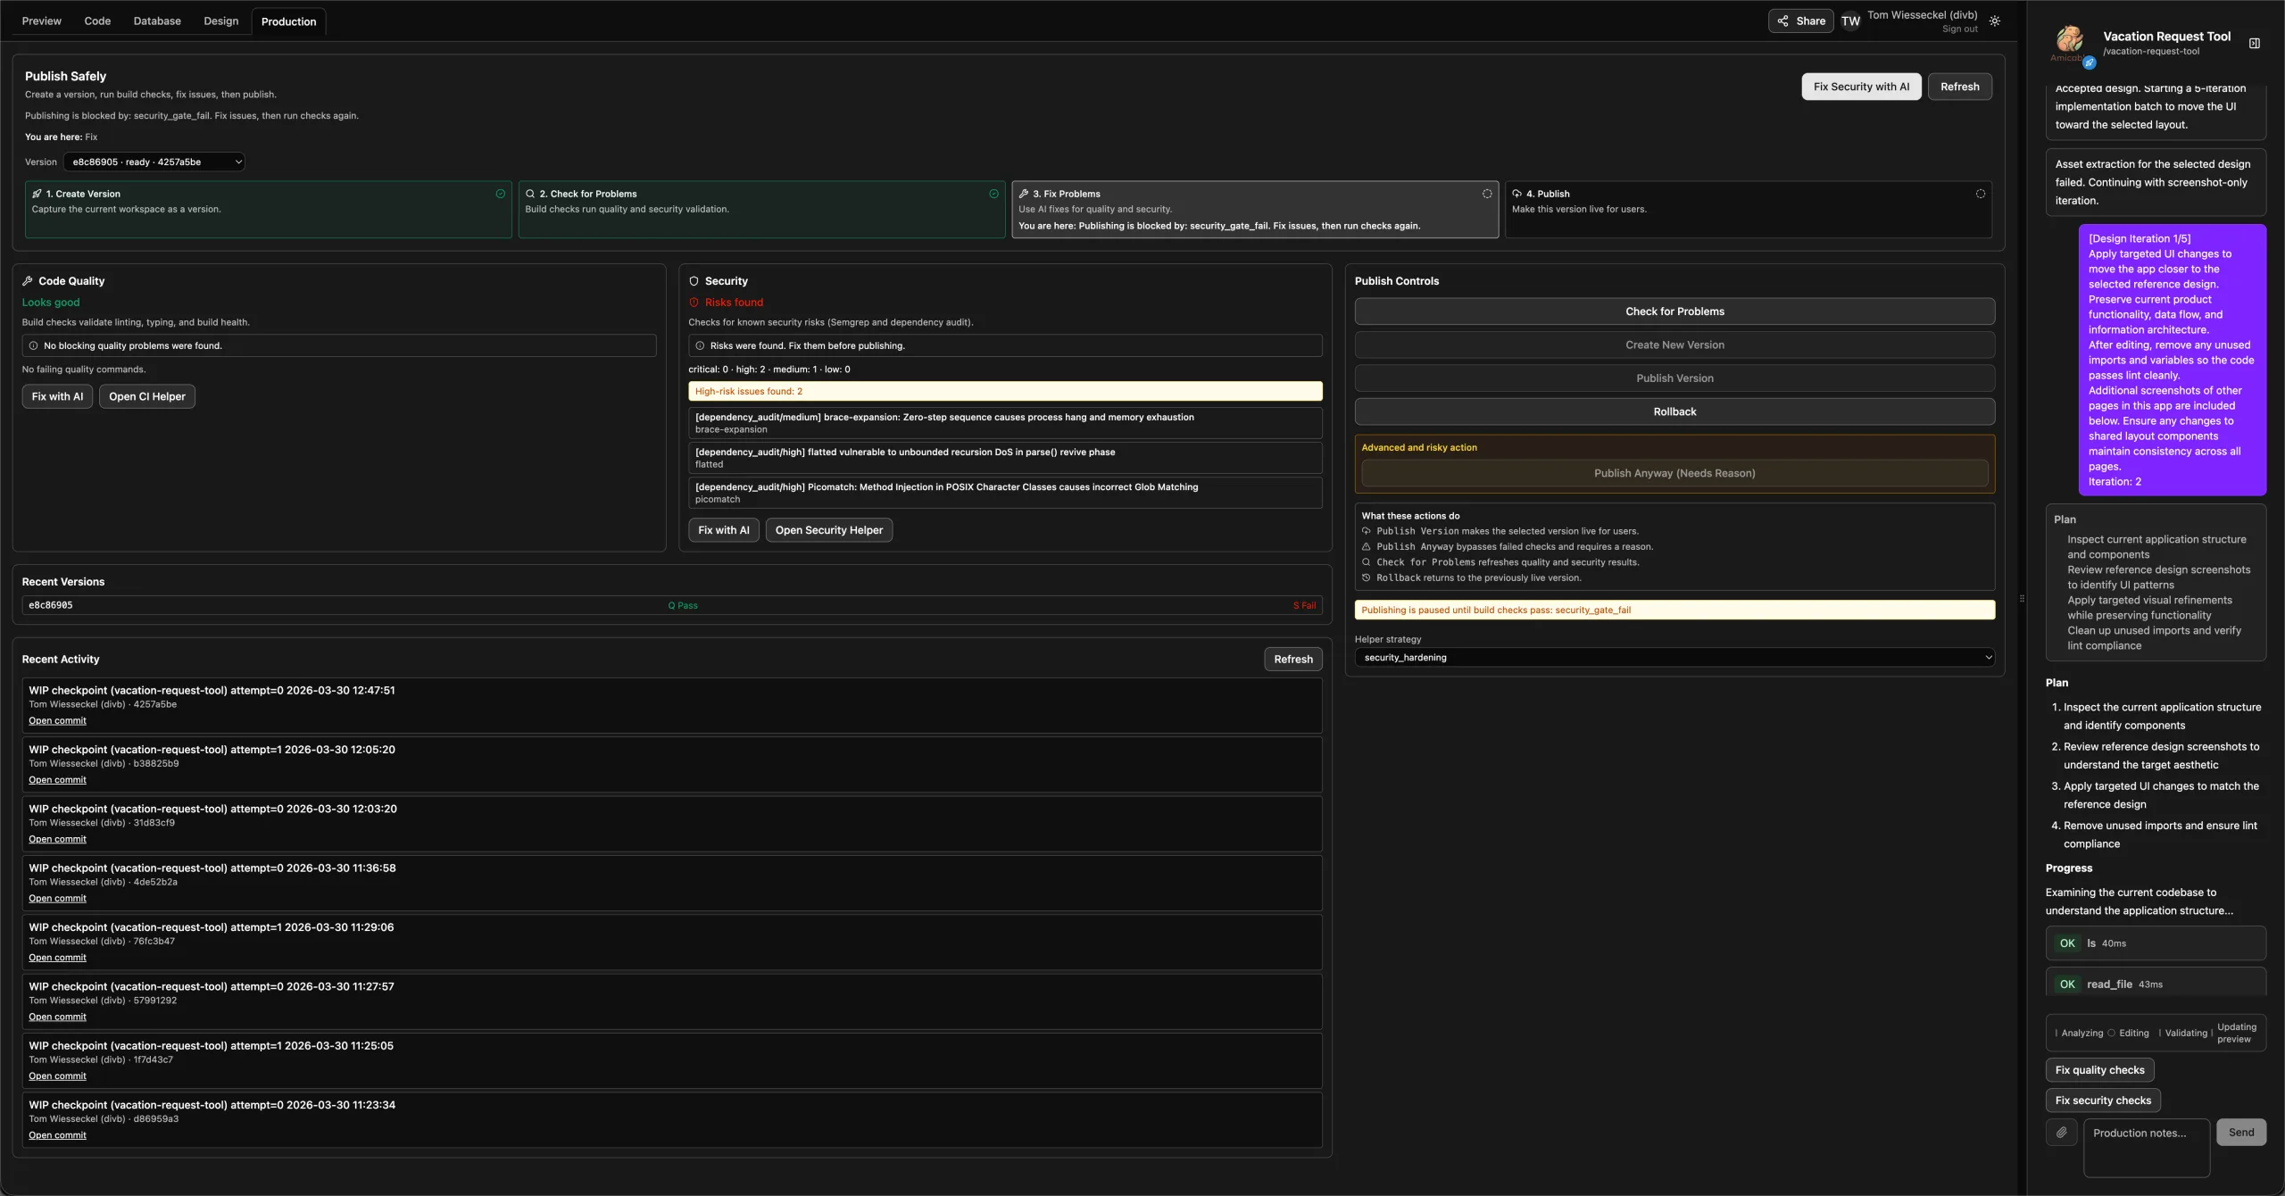Click the TW user avatar
Screen dimensions: 2285x1196
pos(1850,21)
